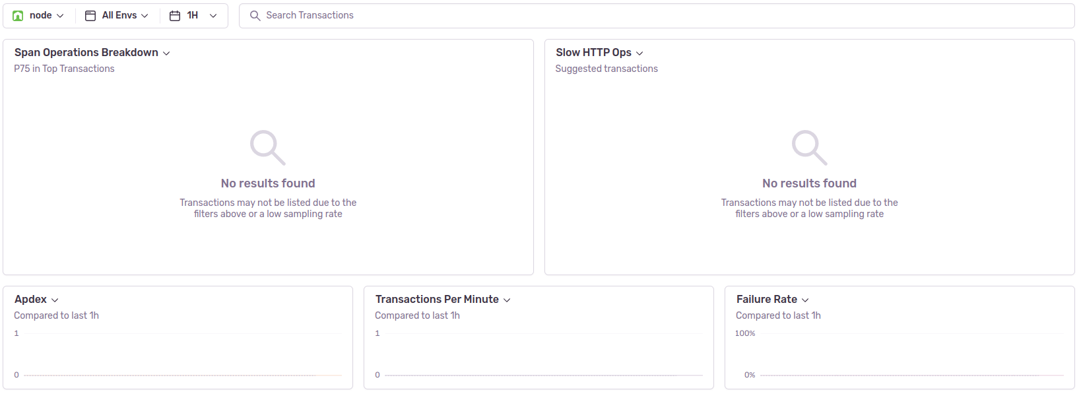Expand the Span Operations Breakdown chevron
1079x394 pixels.
pos(166,52)
